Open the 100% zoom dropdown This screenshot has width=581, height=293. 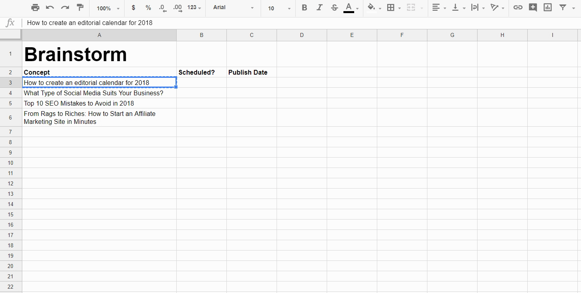(x=108, y=8)
